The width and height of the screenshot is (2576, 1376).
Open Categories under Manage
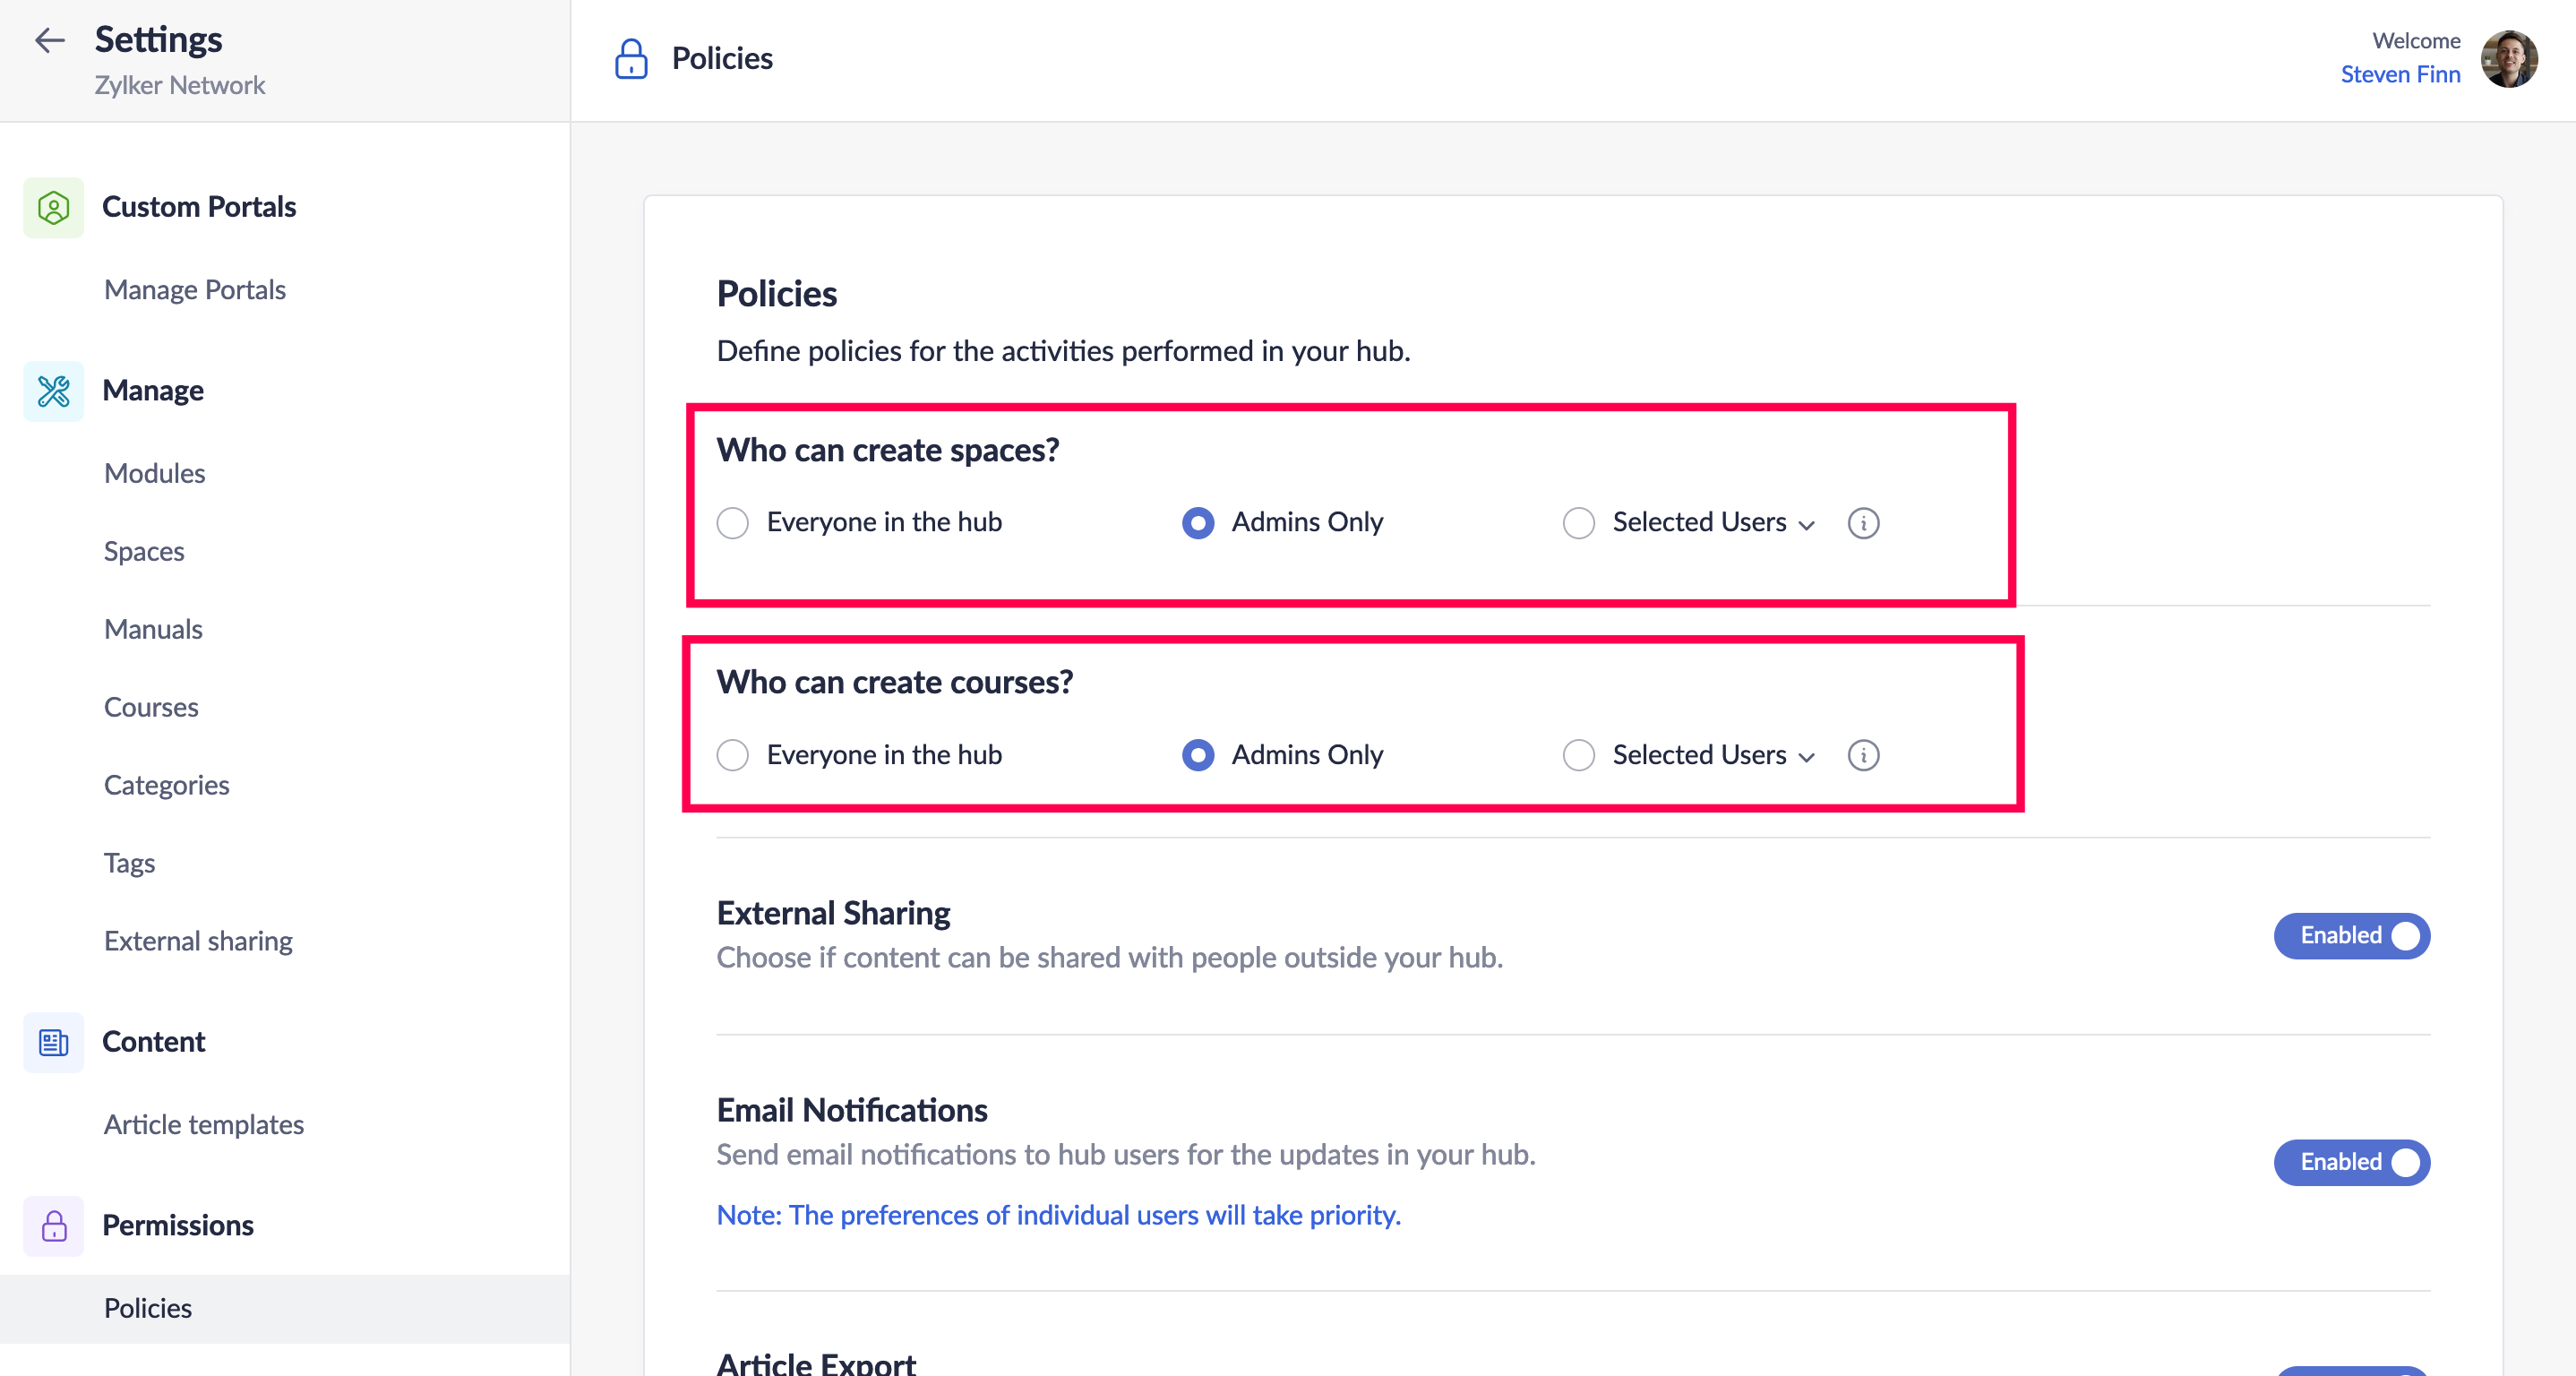pos(167,785)
